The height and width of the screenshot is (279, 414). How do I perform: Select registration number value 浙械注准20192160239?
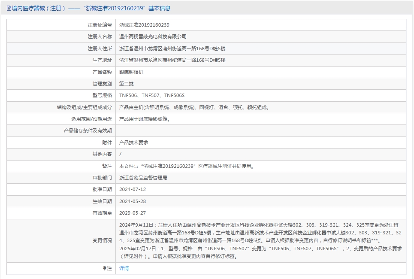pos(144,25)
